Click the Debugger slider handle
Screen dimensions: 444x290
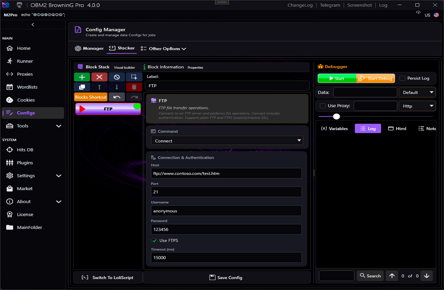pos(336,116)
